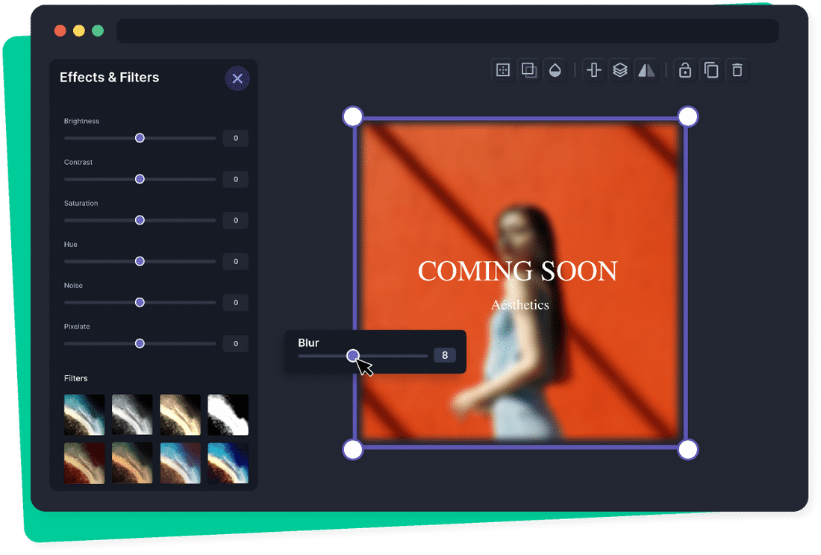
Task: Open the Effects panel from the toolbar
Action: point(502,69)
